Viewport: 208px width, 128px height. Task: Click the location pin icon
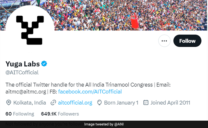click(x=9, y=103)
